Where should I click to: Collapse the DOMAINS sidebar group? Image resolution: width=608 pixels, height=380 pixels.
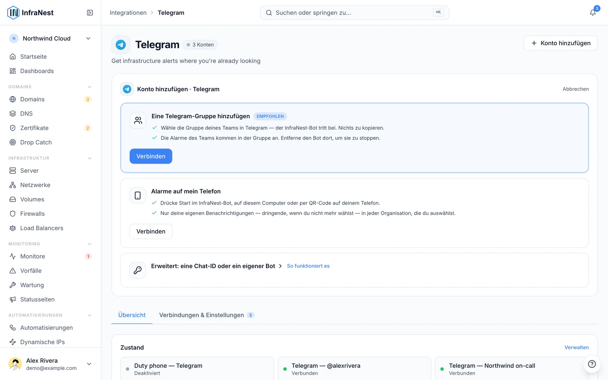90,87
